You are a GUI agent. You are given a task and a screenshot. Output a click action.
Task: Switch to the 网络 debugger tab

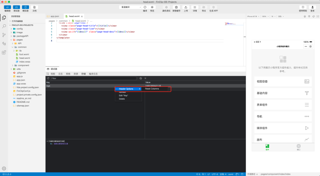coord(68,74)
